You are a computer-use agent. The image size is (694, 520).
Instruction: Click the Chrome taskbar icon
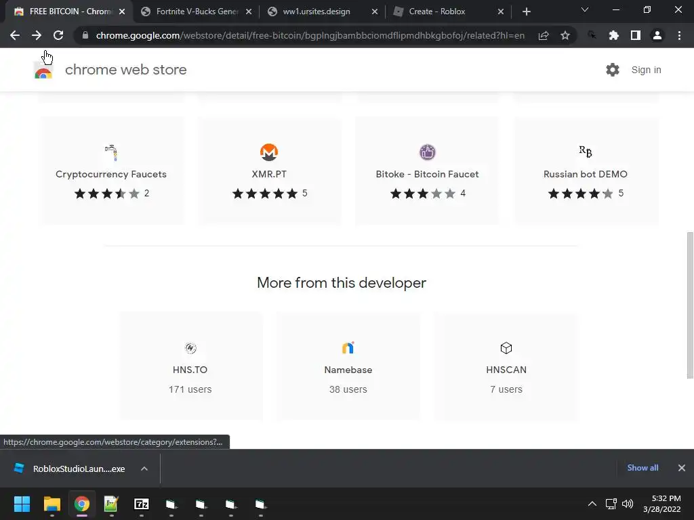[82, 504]
